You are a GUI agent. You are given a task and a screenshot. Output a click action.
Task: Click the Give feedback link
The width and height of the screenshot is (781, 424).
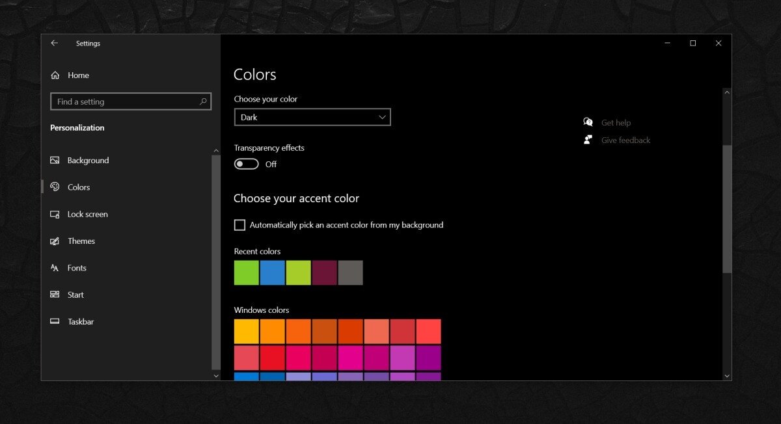pyautogui.click(x=625, y=140)
